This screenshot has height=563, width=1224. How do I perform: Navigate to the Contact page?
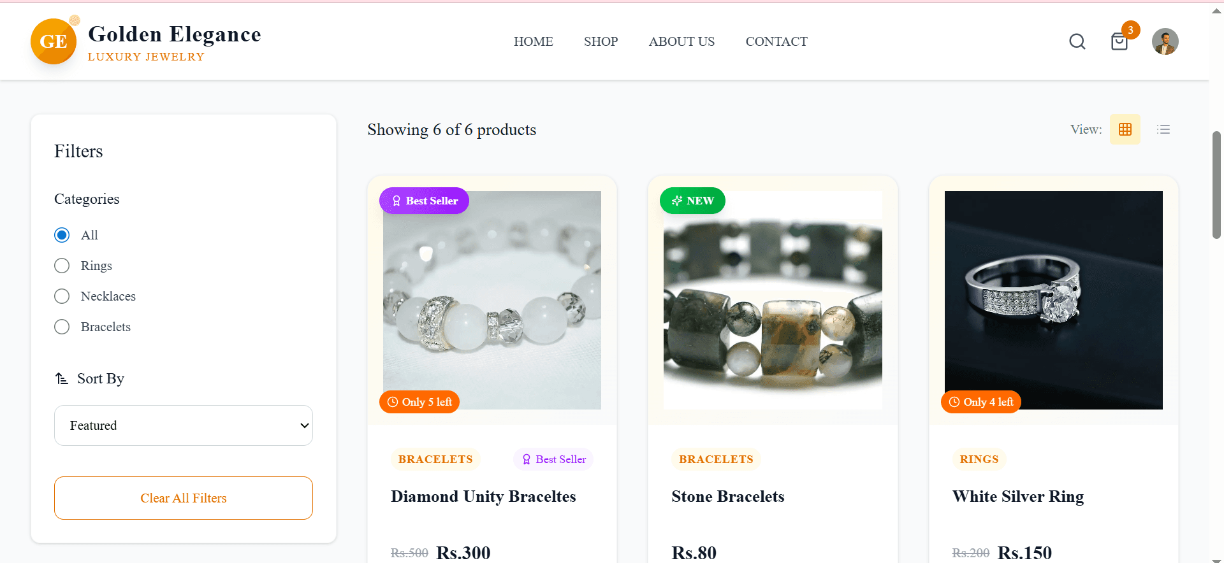point(776,41)
